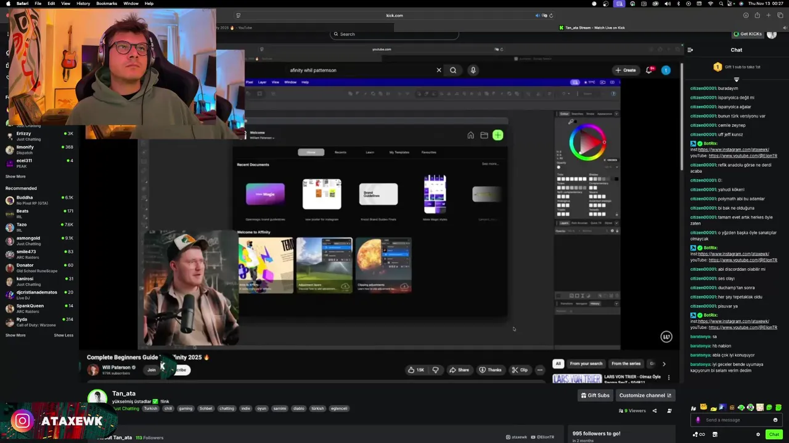This screenshot has width=789, height=443.
Task: Click YouTube Share button
Action: coord(459,370)
